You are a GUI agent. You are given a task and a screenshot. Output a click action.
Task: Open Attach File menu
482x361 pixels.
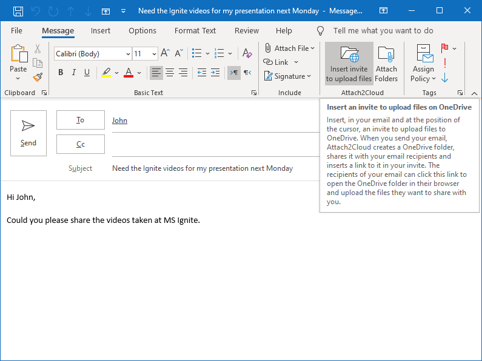coord(290,48)
